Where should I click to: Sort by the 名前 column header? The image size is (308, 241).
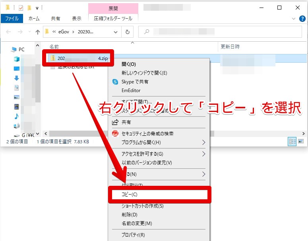[54, 47]
